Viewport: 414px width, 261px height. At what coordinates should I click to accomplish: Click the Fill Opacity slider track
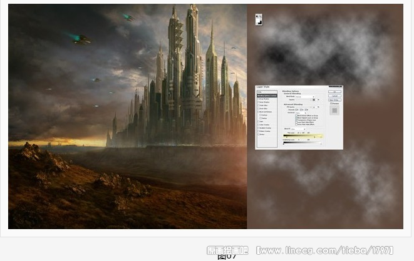(304, 107)
